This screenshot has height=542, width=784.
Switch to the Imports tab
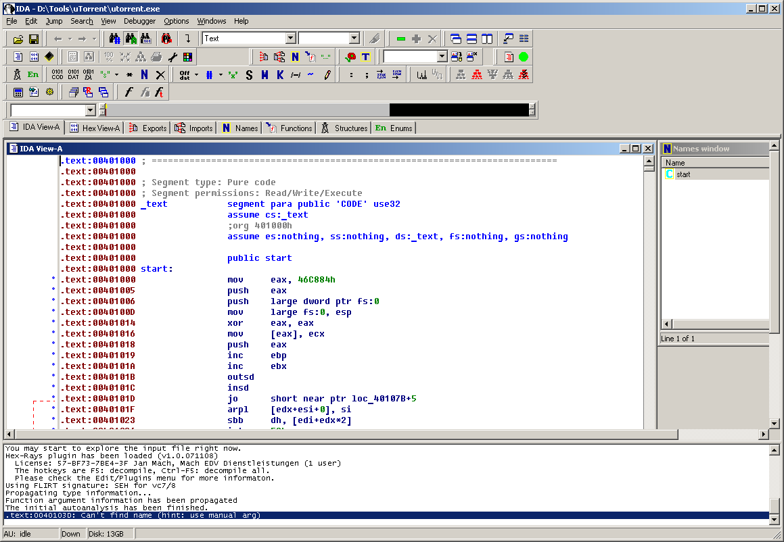(x=194, y=128)
